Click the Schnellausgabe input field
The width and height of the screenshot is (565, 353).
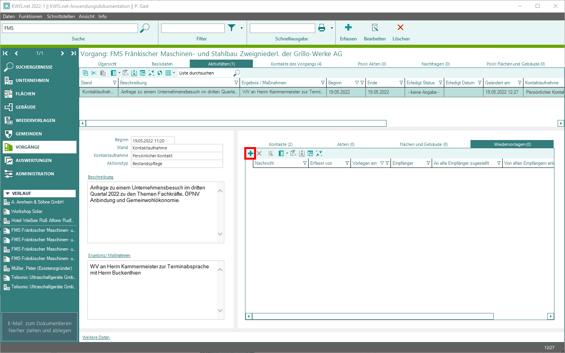(282, 28)
